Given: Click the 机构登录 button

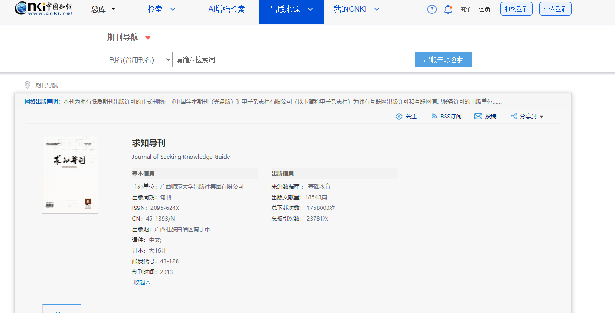Looking at the screenshot, I should [x=517, y=9].
